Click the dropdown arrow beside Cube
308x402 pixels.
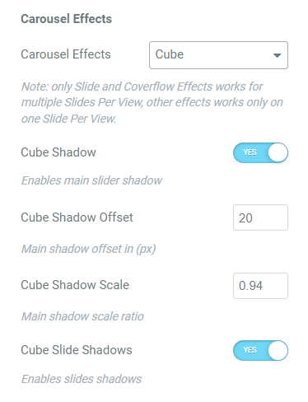point(278,55)
